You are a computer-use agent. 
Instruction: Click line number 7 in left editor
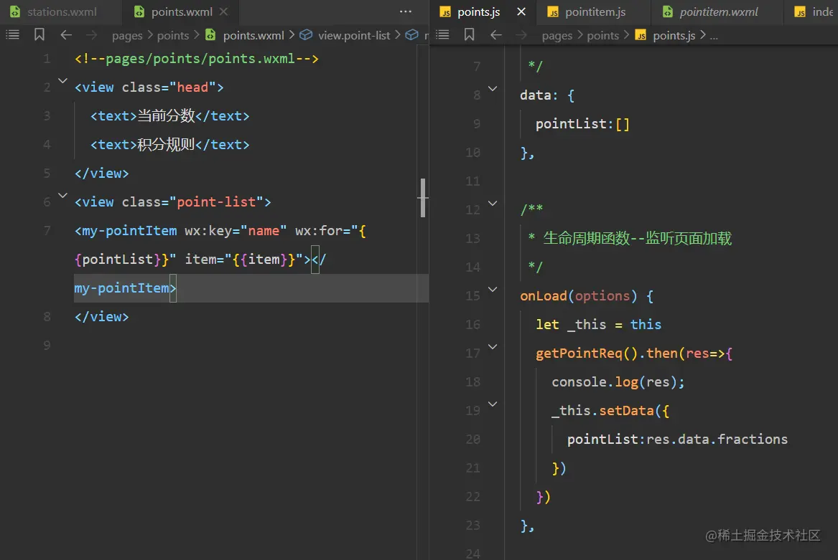pos(47,231)
